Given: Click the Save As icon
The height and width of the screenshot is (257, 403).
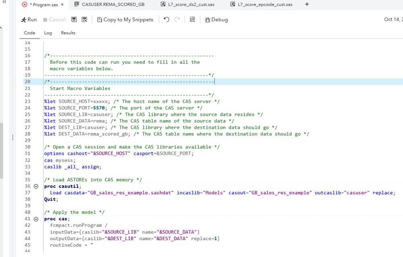Looking at the screenshot, I should point(84,19).
